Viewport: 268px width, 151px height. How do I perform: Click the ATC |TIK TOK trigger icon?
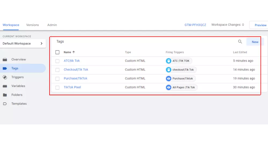[x=169, y=61]
